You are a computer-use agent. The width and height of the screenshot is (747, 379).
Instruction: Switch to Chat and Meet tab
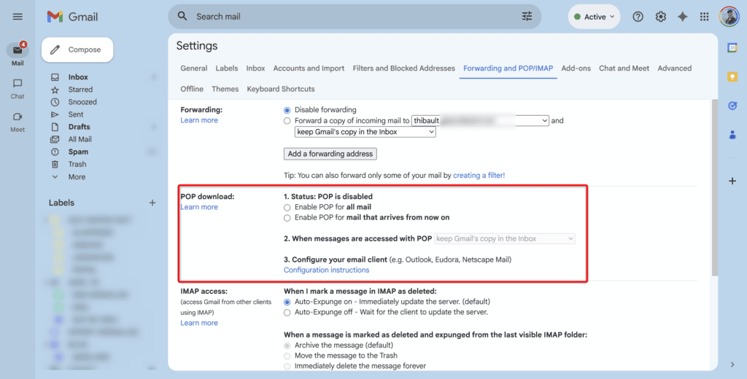coord(624,68)
